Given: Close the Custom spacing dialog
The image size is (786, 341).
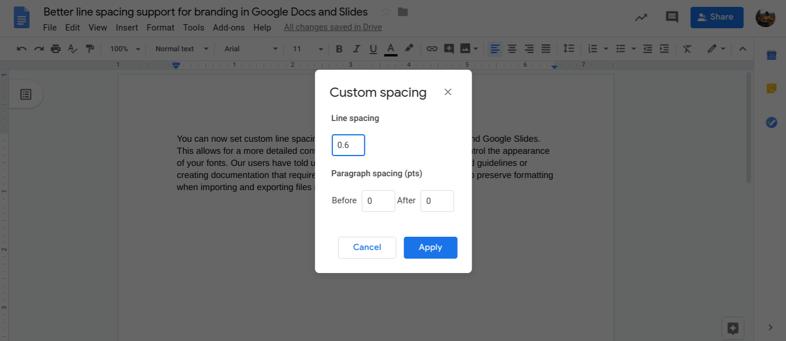Looking at the screenshot, I should tap(448, 92).
